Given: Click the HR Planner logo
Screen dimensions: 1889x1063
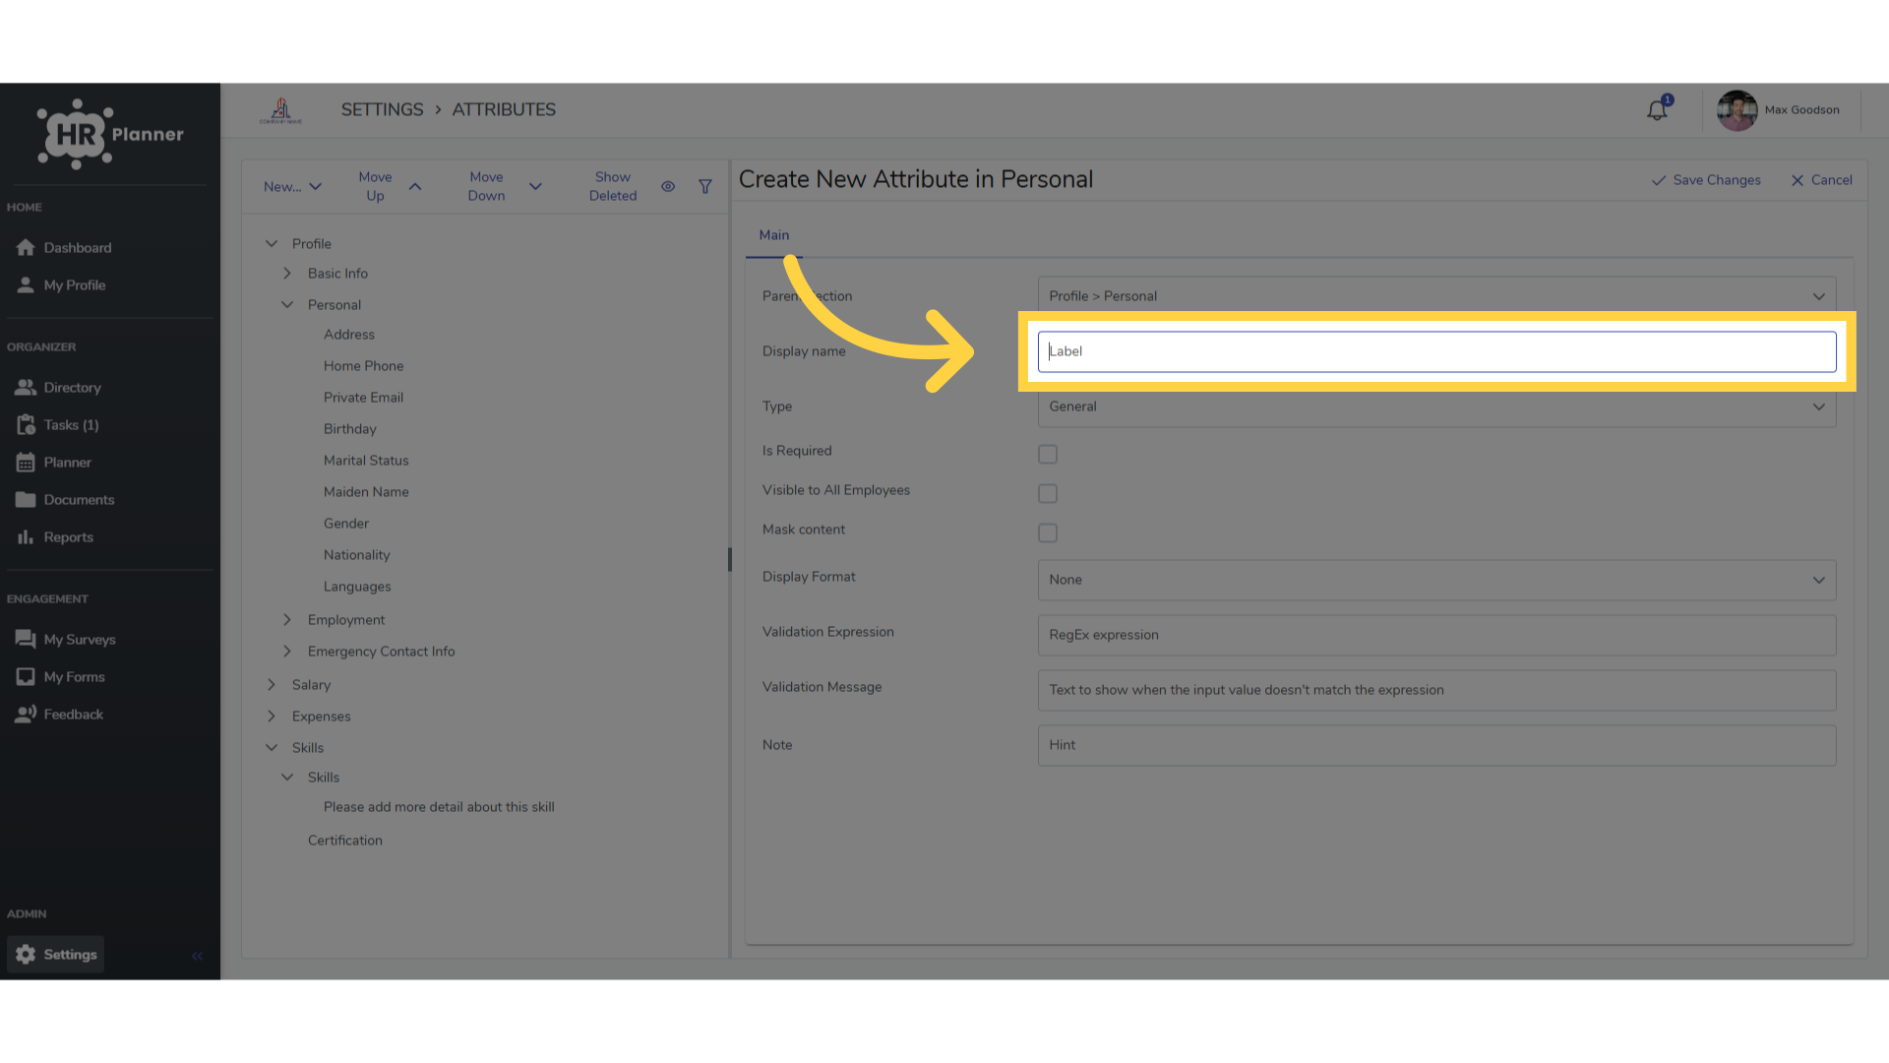Looking at the screenshot, I should 110,134.
